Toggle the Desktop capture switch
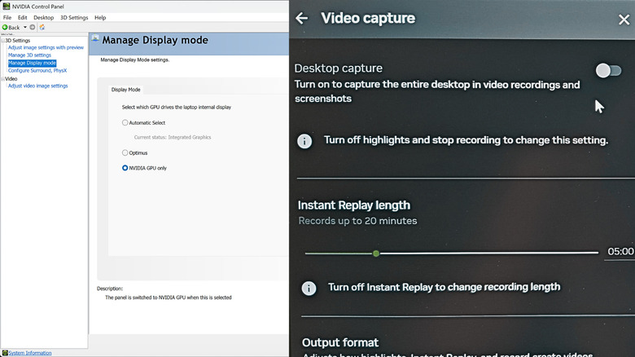Screen dimensions: 635x357 (x=608, y=71)
